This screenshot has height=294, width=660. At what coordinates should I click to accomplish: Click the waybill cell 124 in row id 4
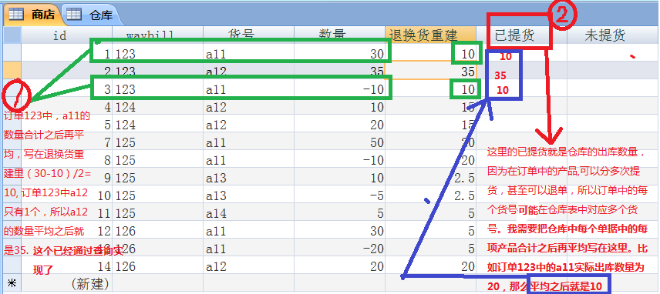coord(157,107)
